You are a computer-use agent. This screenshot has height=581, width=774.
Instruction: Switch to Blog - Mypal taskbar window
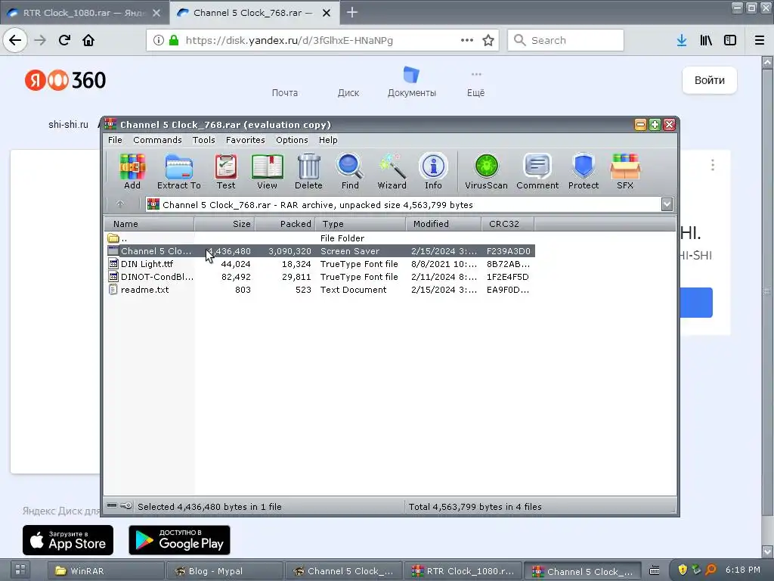click(x=225, y=571)
